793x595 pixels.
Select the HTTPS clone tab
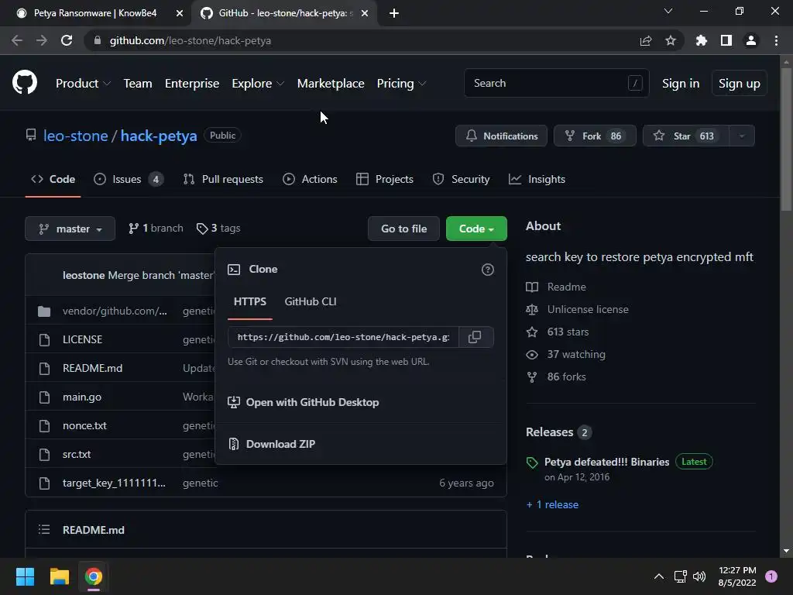(x=250, y=301)
